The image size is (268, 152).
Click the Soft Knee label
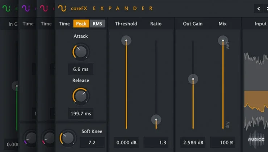(x=92, y=131)
